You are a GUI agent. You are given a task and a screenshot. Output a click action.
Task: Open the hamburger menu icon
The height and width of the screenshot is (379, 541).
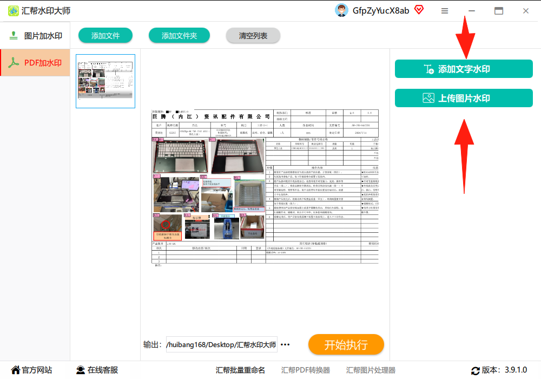coord(445,11)
